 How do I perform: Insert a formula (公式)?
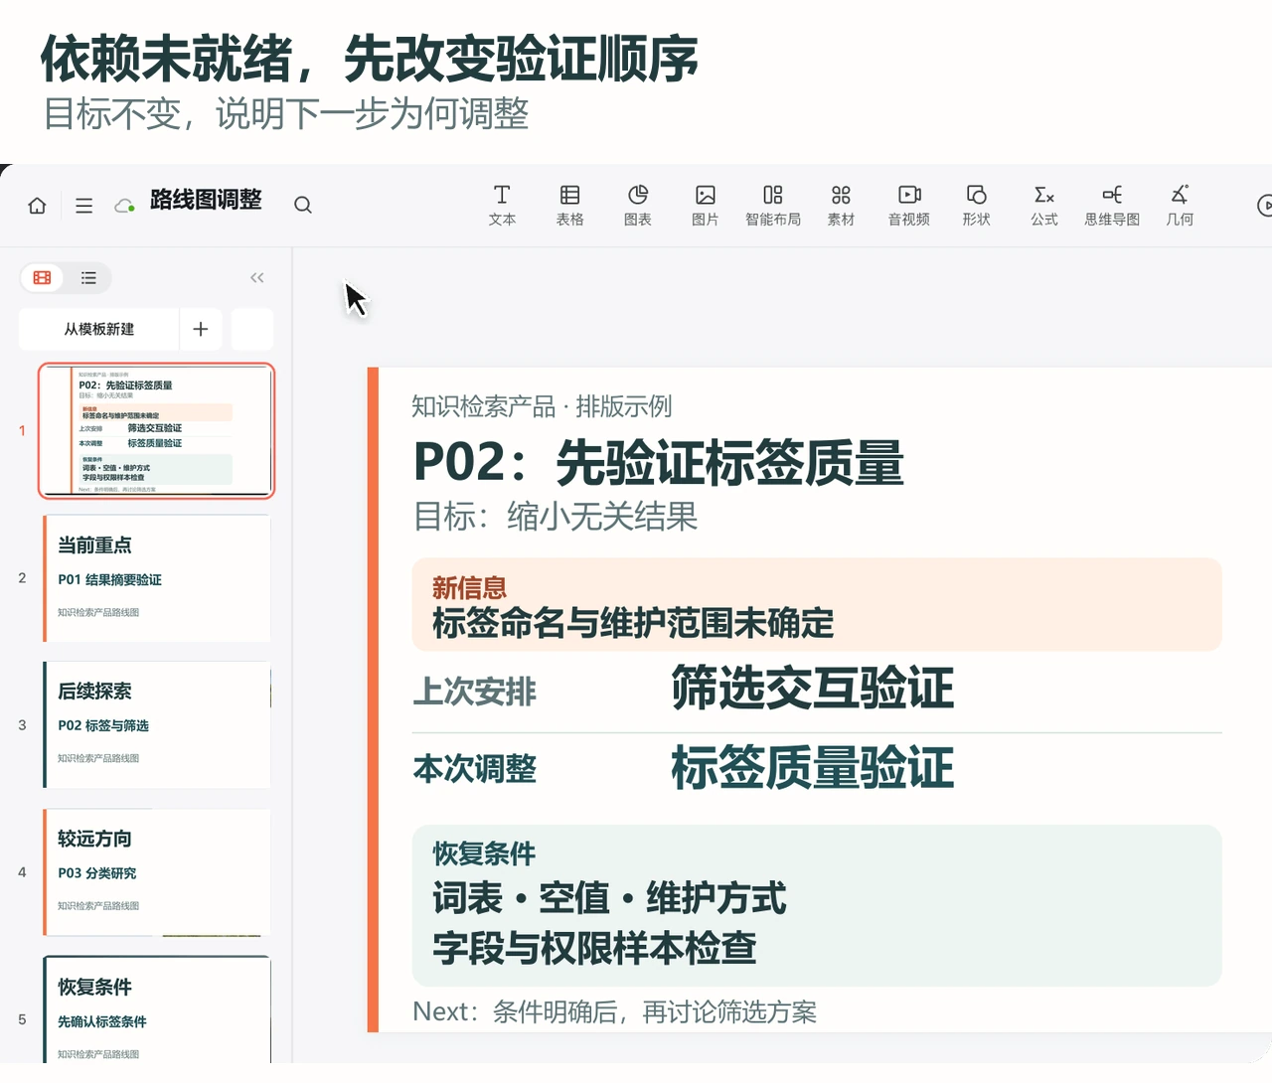point(1044,206)
